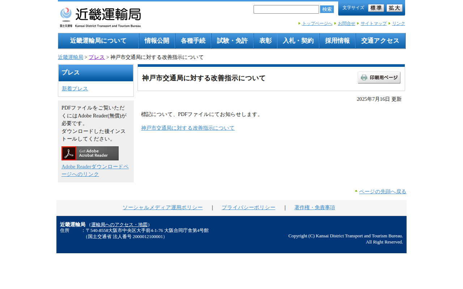Click the Get Adobe Acrobat Reader banner
This screenshot has width=463, height=289.
[x=90, y=153]
